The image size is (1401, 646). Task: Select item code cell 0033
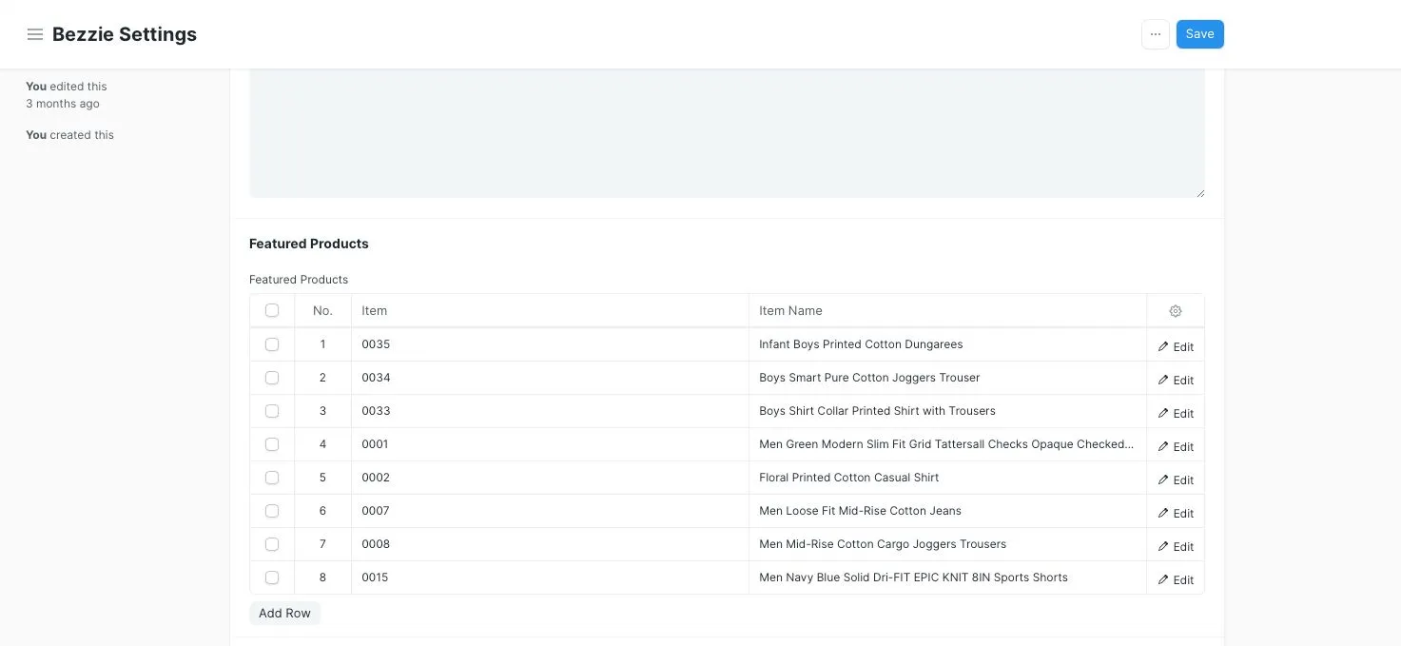click(x=550, y=411)
